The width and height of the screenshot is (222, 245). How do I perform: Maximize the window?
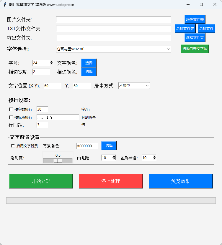tap(201, 4)
